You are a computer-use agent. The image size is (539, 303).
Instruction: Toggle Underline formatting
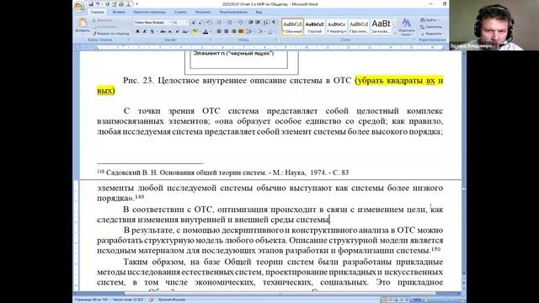click(152, 31)
